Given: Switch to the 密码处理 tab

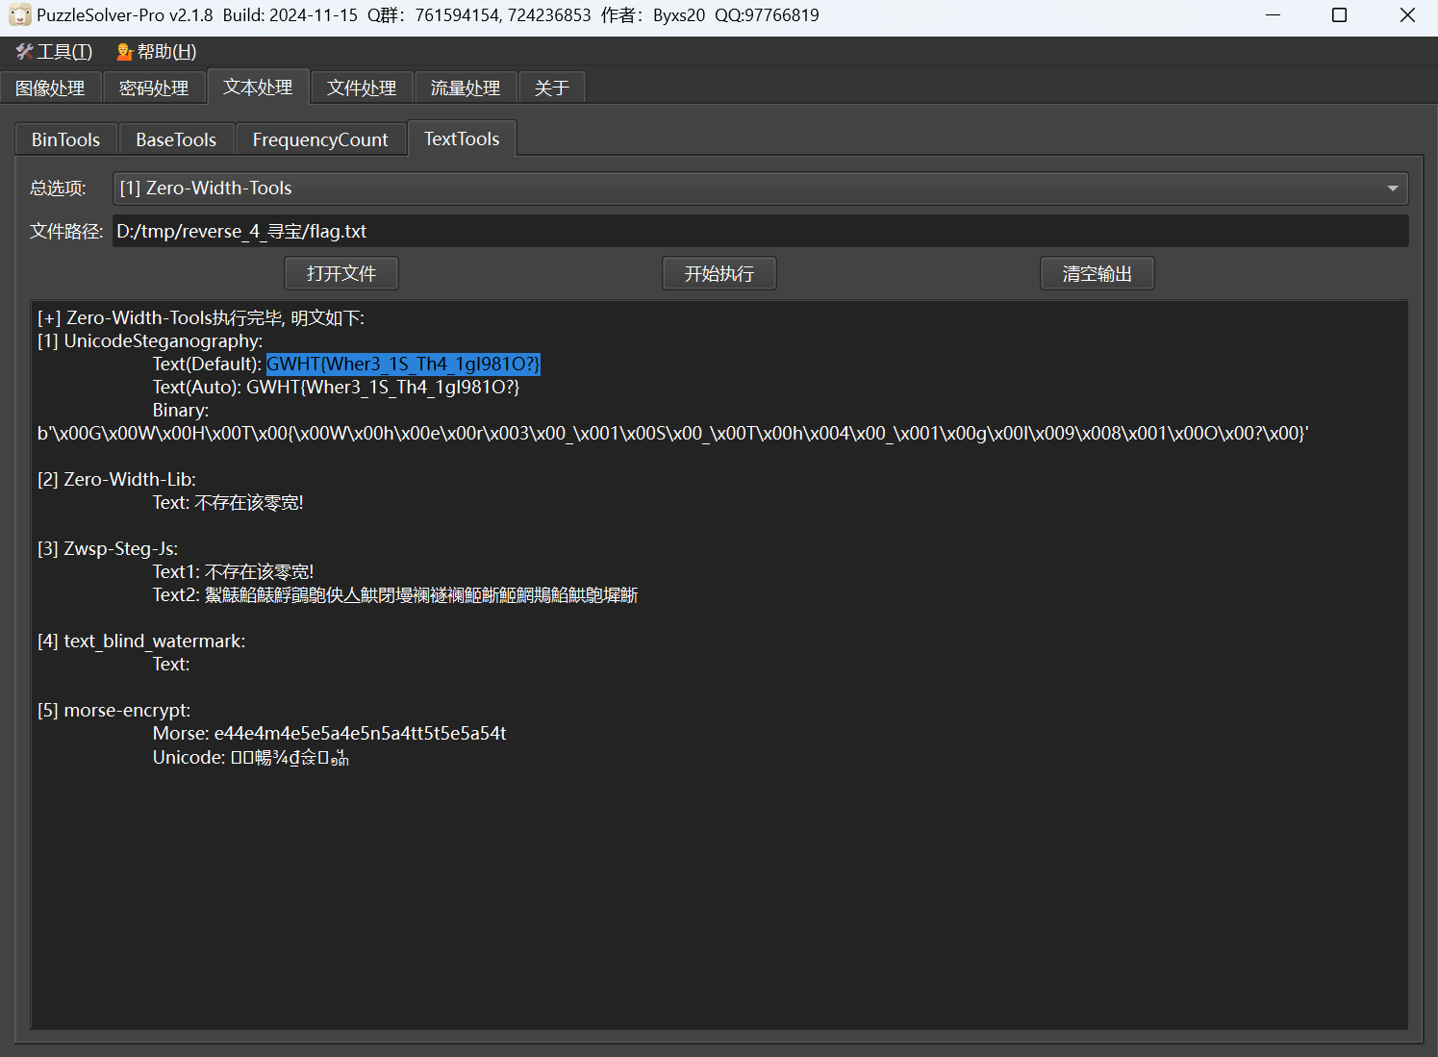Looking at the screenshot, I should click(154, 88).
